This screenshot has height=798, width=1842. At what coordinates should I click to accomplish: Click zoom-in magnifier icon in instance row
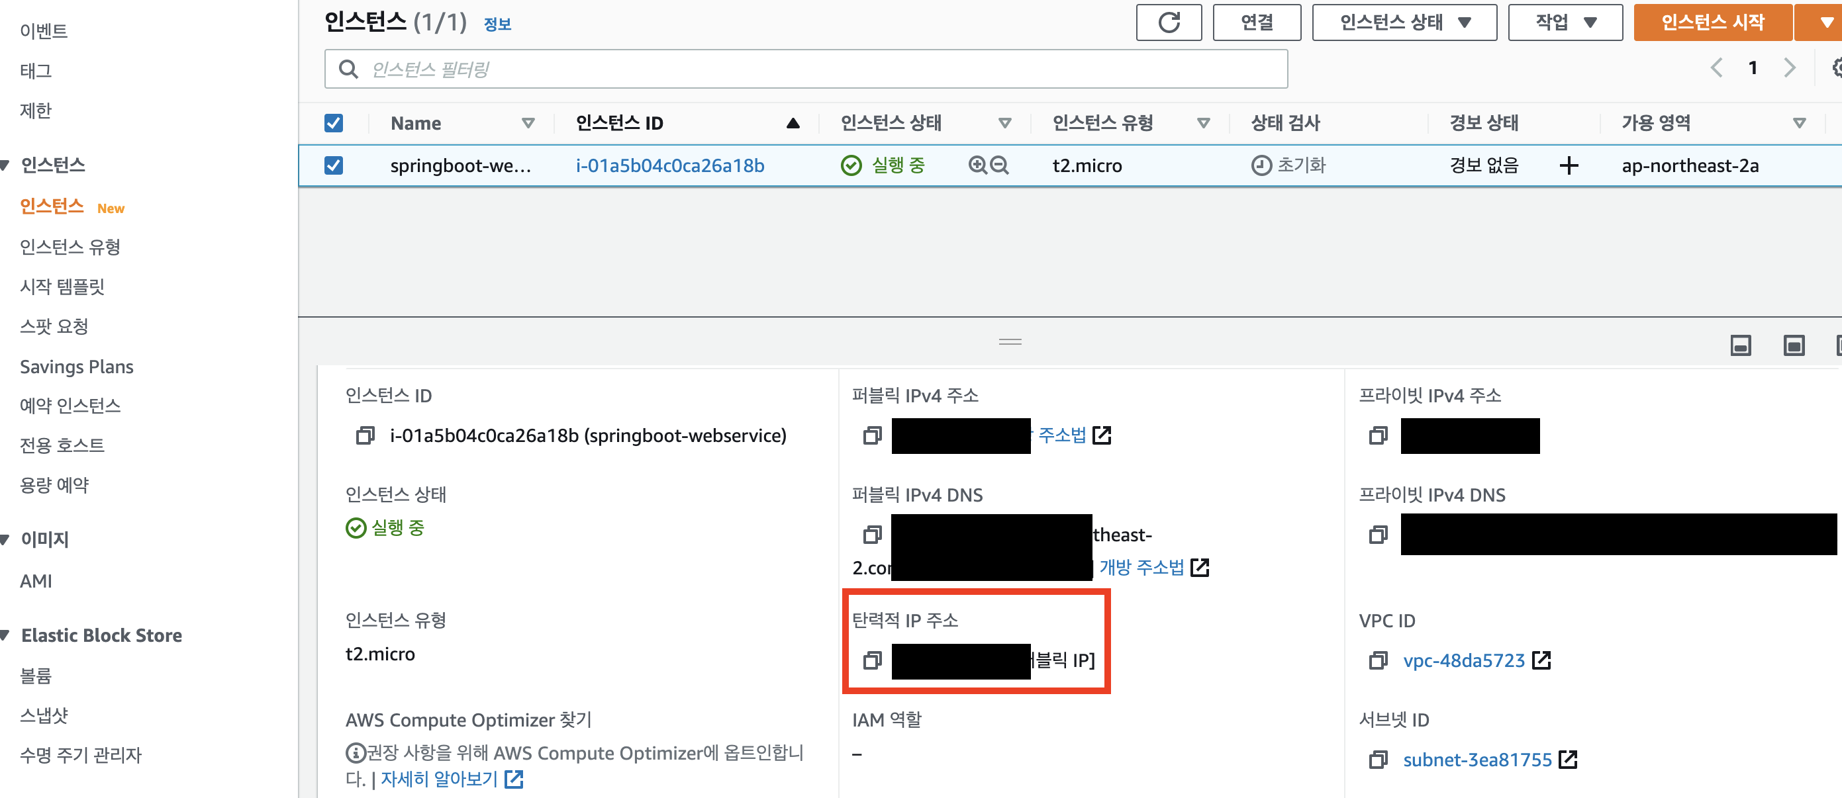977,165
